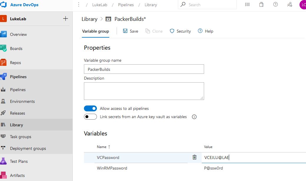306x181 pixels.
Task: Sort variables by the Name column arrow
Action: [109, 147]
